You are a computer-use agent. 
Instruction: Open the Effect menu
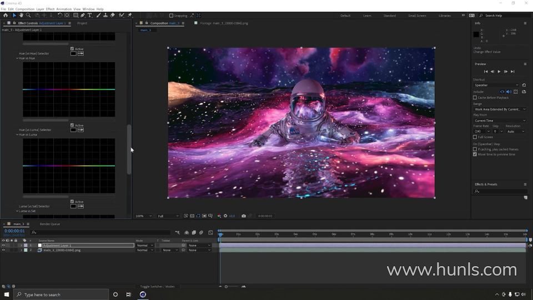50,9
